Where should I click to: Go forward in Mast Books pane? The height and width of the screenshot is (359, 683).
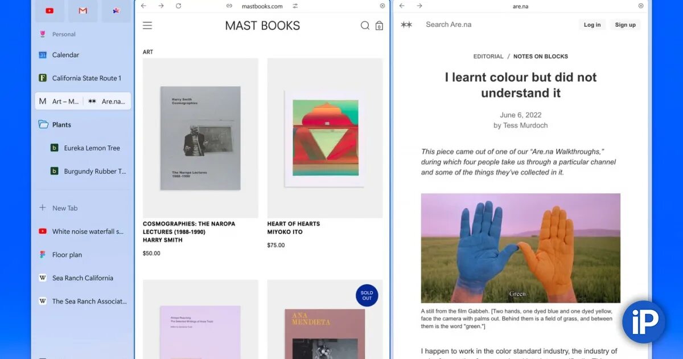tap(161, 6)
